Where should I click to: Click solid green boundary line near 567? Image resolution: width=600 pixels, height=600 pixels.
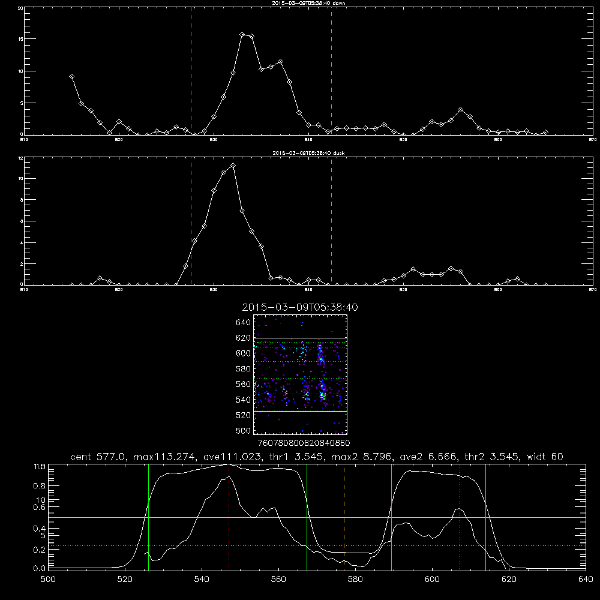(307, 517)
